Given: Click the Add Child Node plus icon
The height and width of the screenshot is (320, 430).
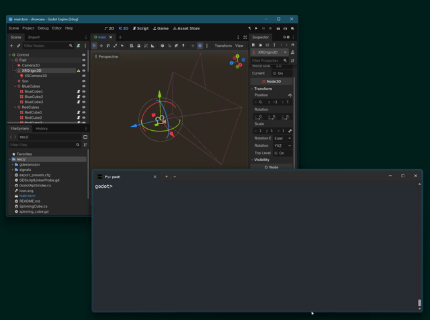Looking at the screenshot, I should pos(11,46).
